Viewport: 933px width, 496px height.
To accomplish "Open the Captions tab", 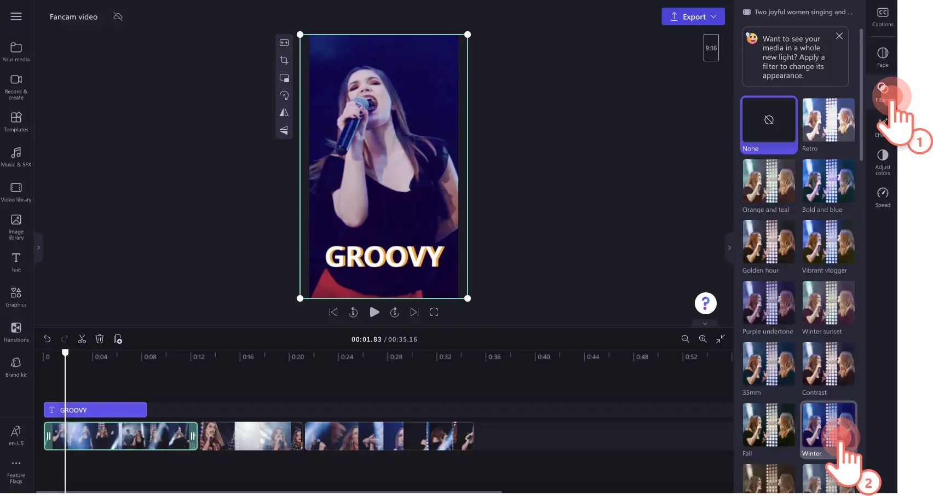I will 883,18.
